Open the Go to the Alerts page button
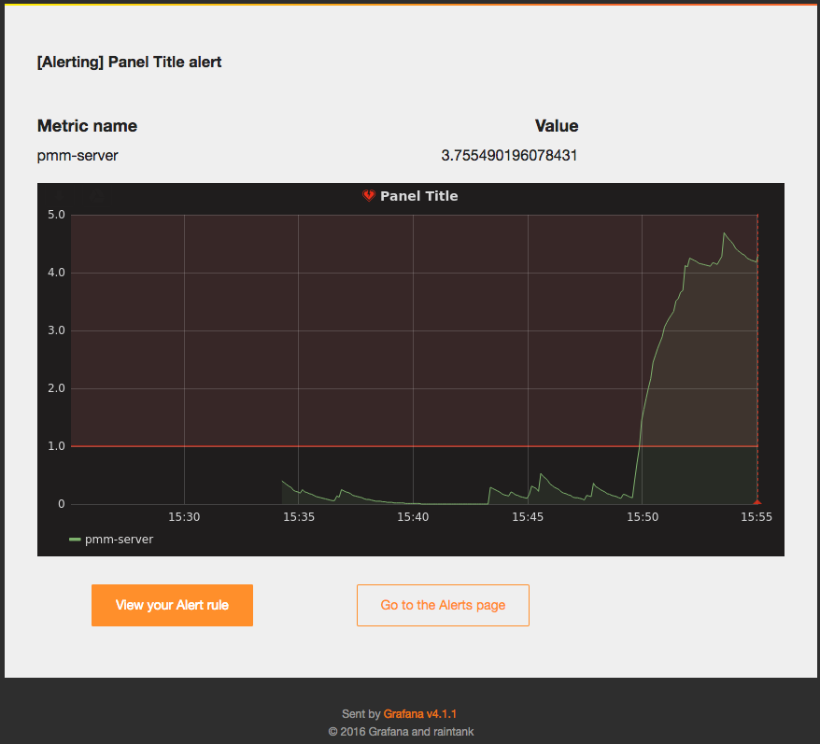820x744 pixels. 443,605
